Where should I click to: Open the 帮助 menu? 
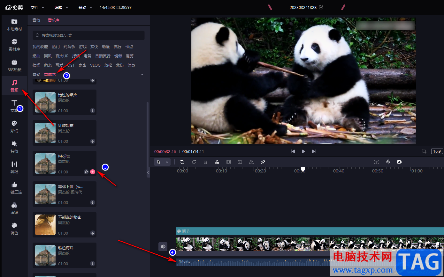pos(85,7)
